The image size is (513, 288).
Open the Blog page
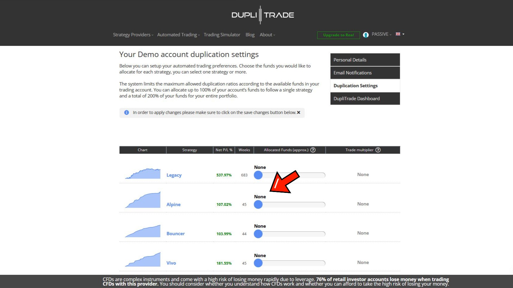click(x=250, y=35)
